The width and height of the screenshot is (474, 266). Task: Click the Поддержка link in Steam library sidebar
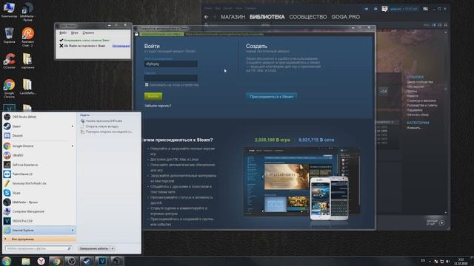pos(415,110)
